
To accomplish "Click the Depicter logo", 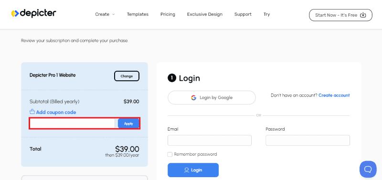I will pos(33,13).
